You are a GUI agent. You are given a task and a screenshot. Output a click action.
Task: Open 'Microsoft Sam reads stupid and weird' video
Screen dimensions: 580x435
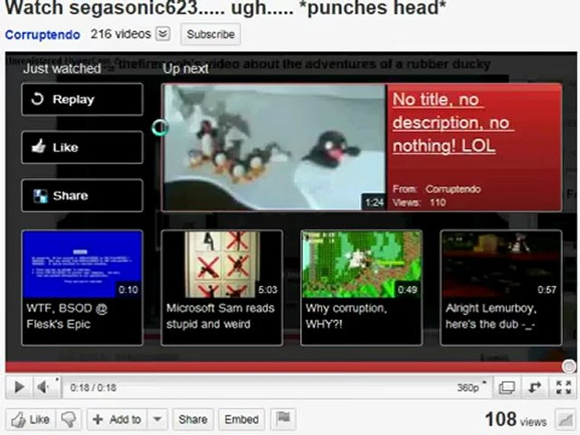coord(222,288)
